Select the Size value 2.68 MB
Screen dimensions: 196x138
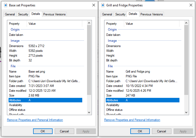34,95
